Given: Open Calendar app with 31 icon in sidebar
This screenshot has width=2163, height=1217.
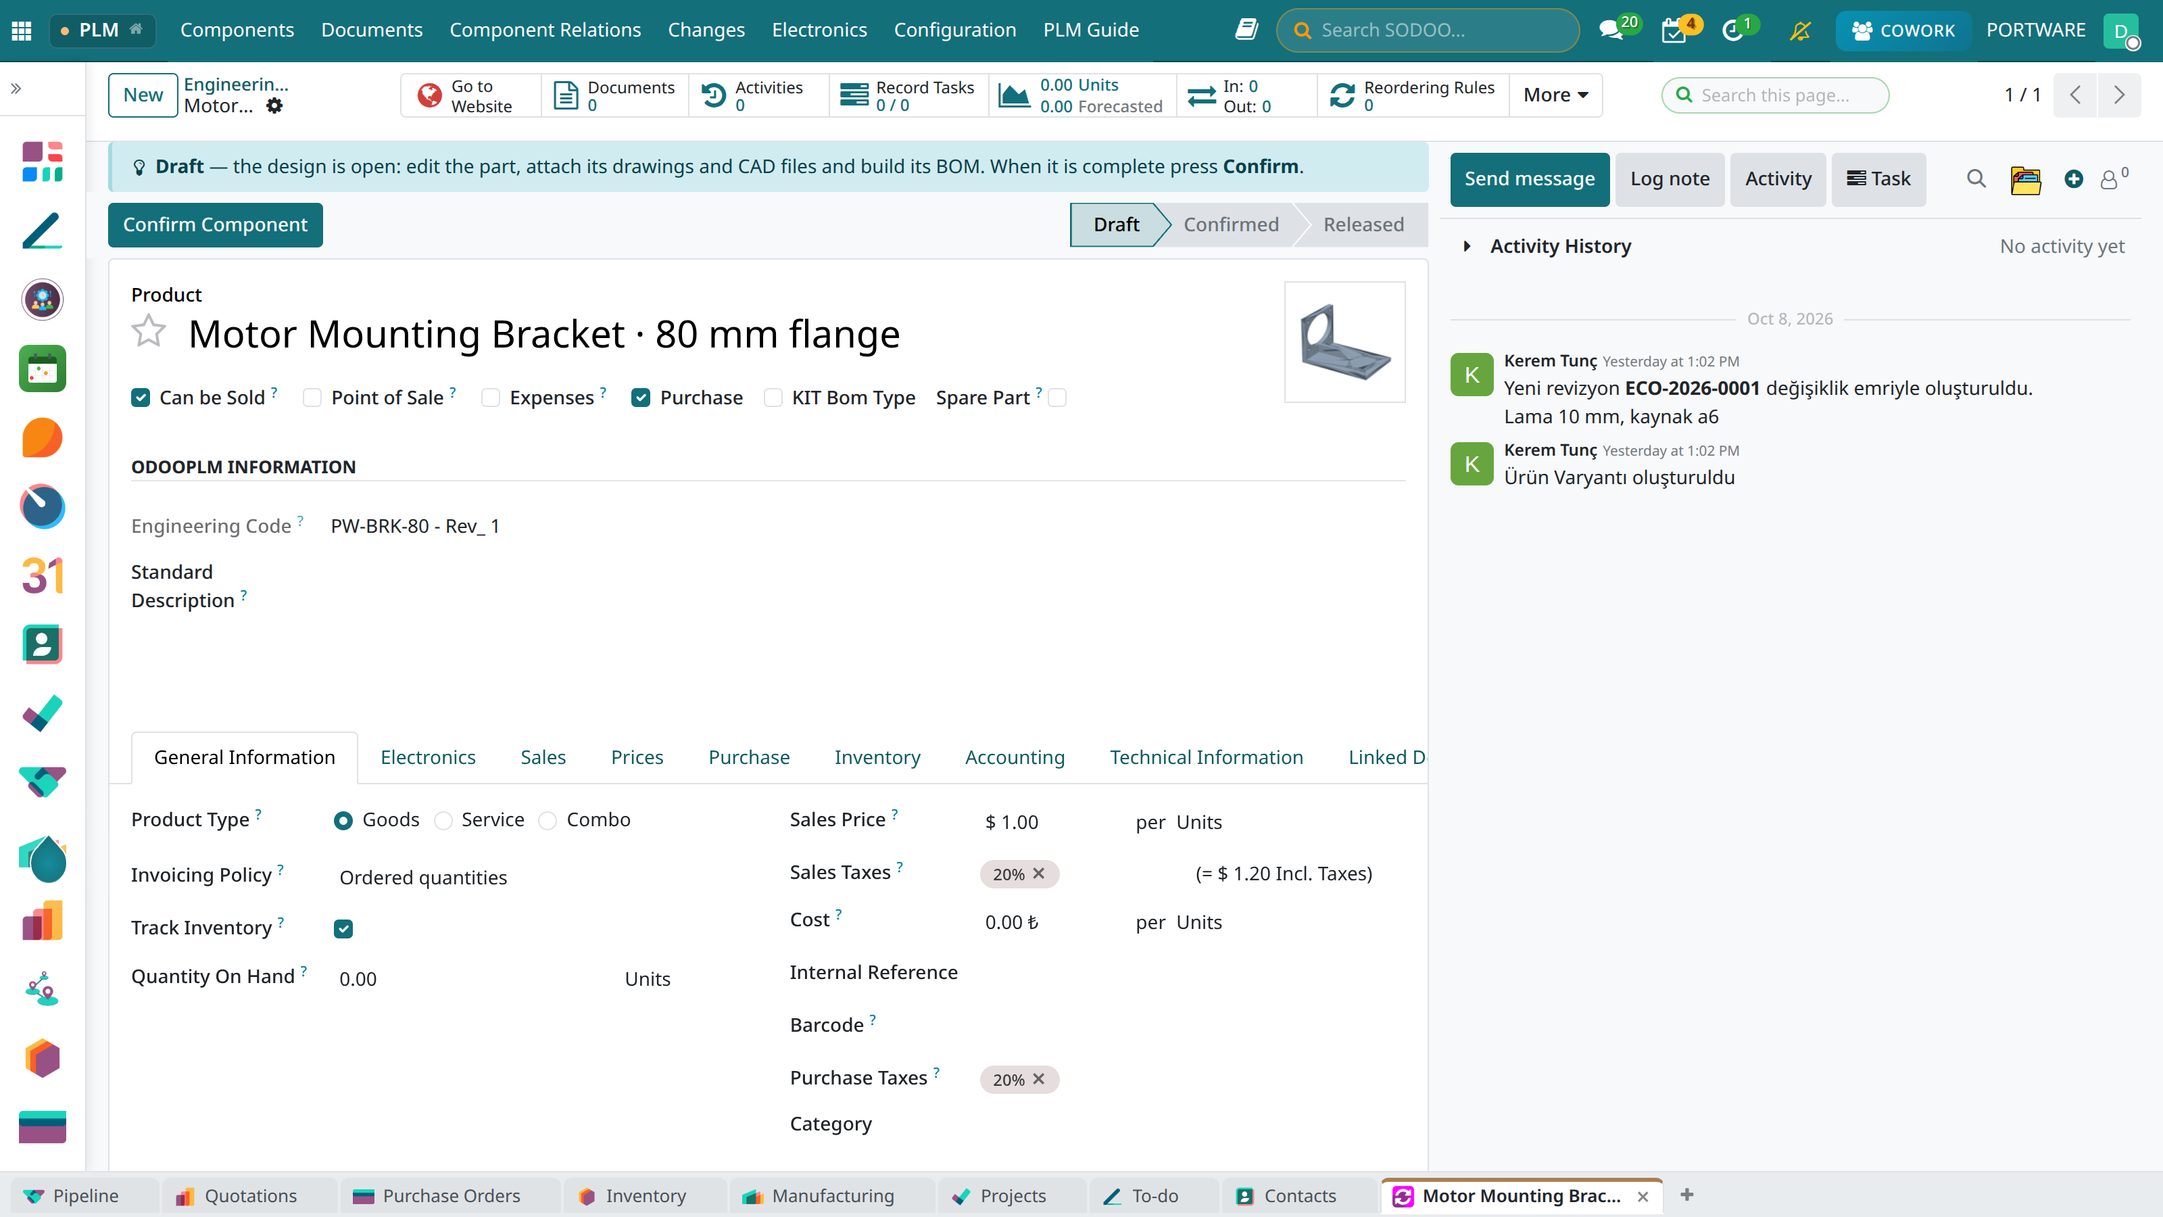Looking at the screenshot, I should coord(42,575).
